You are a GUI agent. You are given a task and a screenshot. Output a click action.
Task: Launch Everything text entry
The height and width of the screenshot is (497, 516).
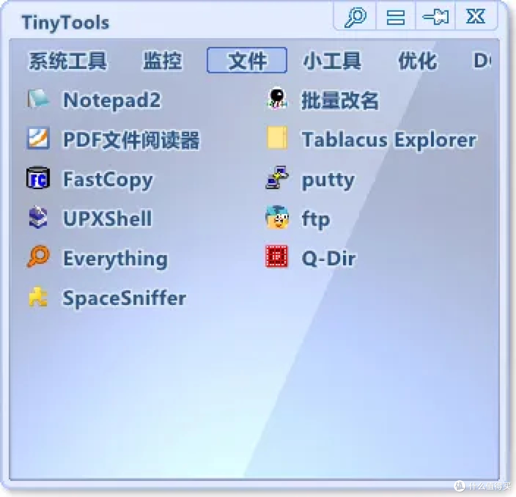point(116,259)
